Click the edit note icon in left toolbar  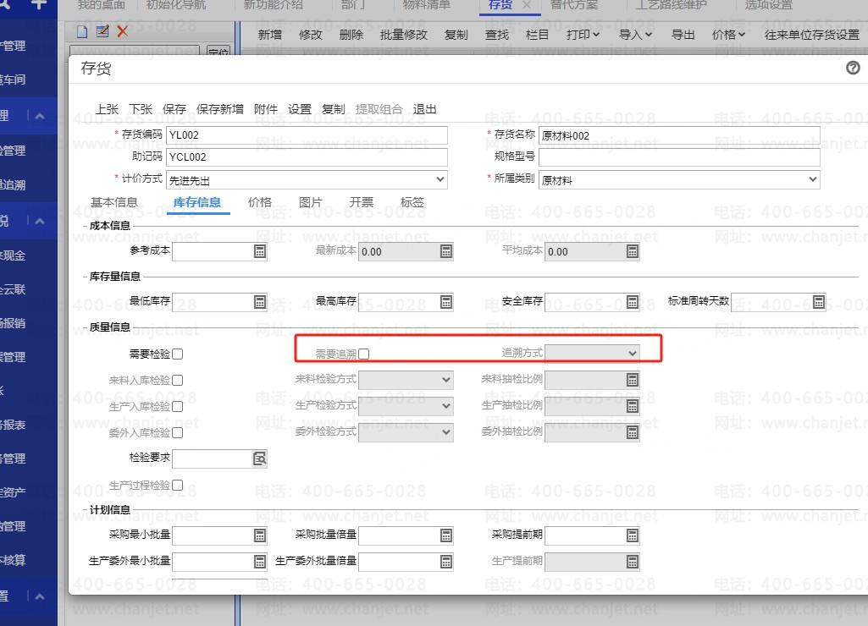pyautogui.click(x=102, y=32)
